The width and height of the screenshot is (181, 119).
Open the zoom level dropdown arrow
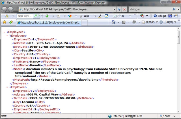tap(175, 116)
